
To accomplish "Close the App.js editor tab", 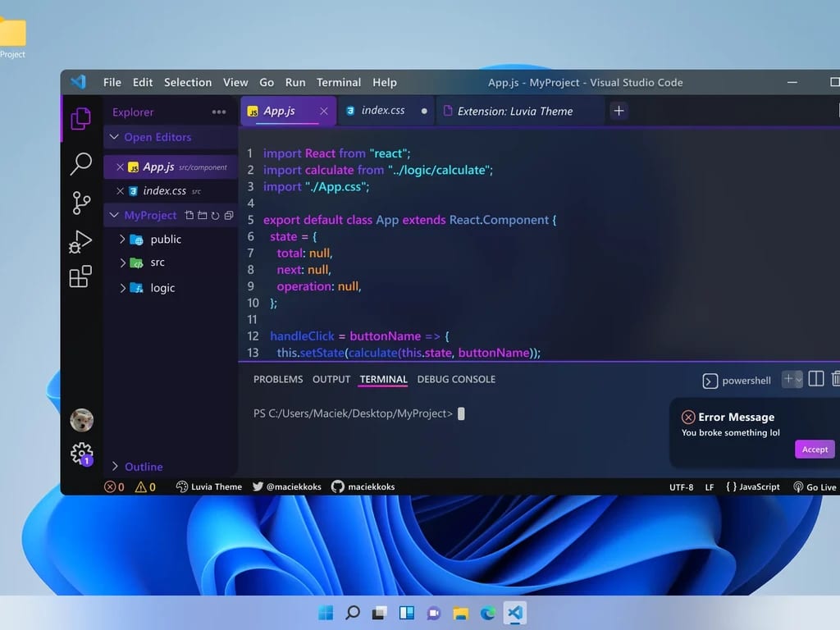I will point(323,111).
